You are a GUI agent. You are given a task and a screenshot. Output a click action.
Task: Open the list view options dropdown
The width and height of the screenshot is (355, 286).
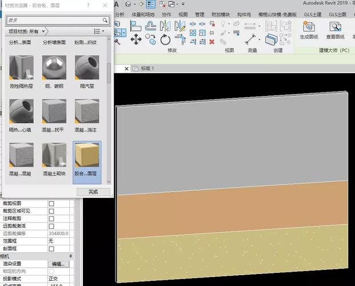(x=99, y=31)
